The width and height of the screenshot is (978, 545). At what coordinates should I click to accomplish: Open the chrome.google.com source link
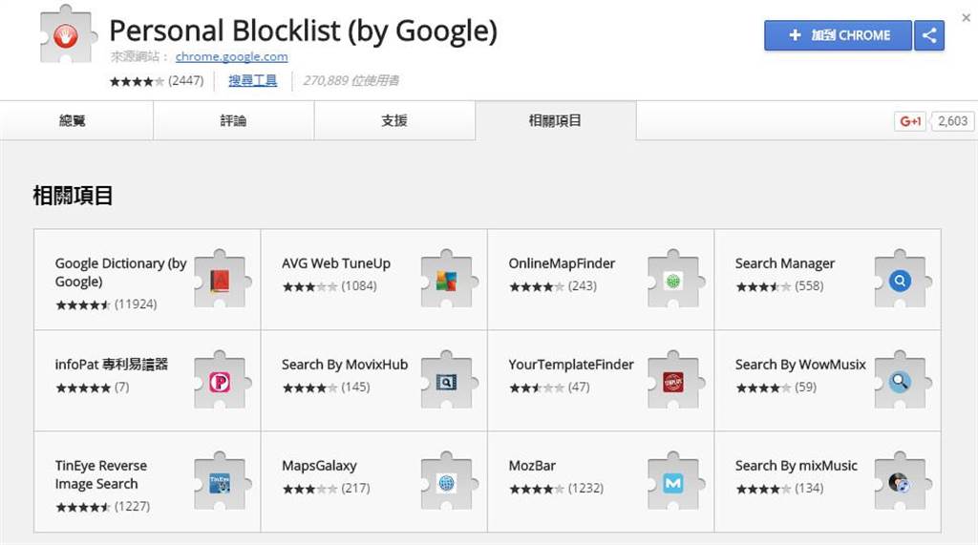click(x=231, y=56)
